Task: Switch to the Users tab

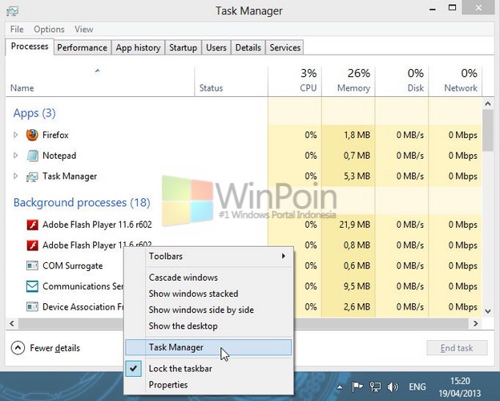Action: [216, 47]
